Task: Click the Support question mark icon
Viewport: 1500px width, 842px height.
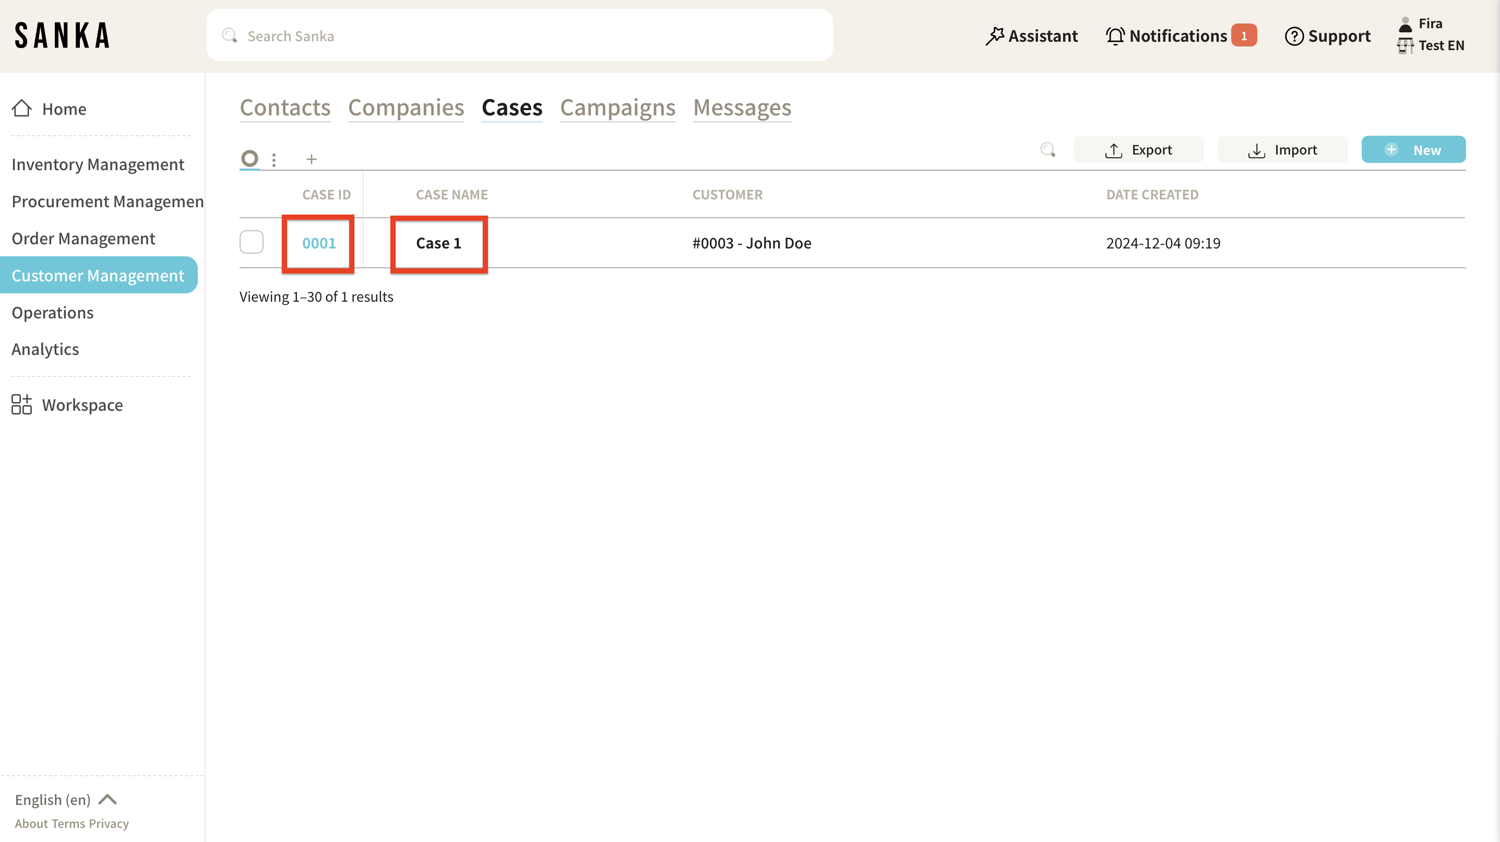Action: (1293, 36)
